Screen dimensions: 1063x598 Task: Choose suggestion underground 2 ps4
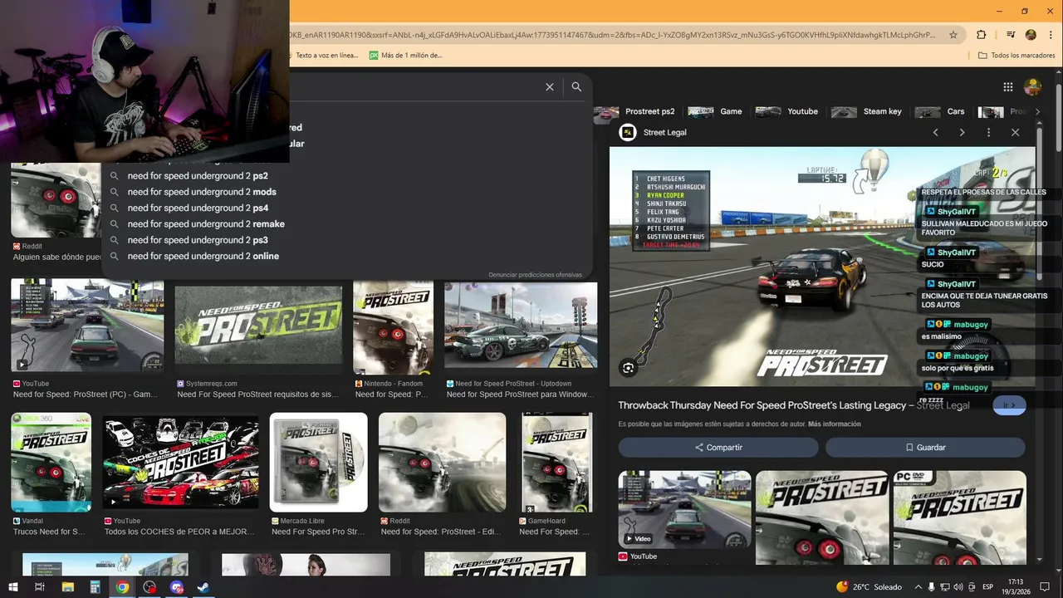pyautogui.click(x=198, y=208)
